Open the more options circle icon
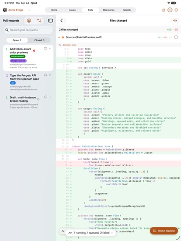 click(176, 10)
